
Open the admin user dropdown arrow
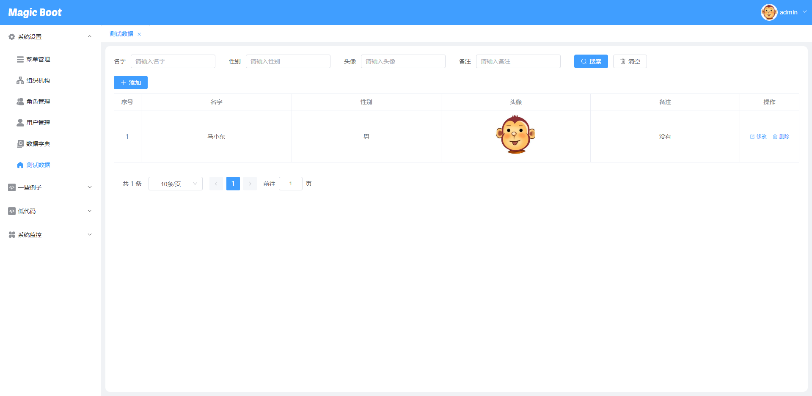tap(804, 12)
